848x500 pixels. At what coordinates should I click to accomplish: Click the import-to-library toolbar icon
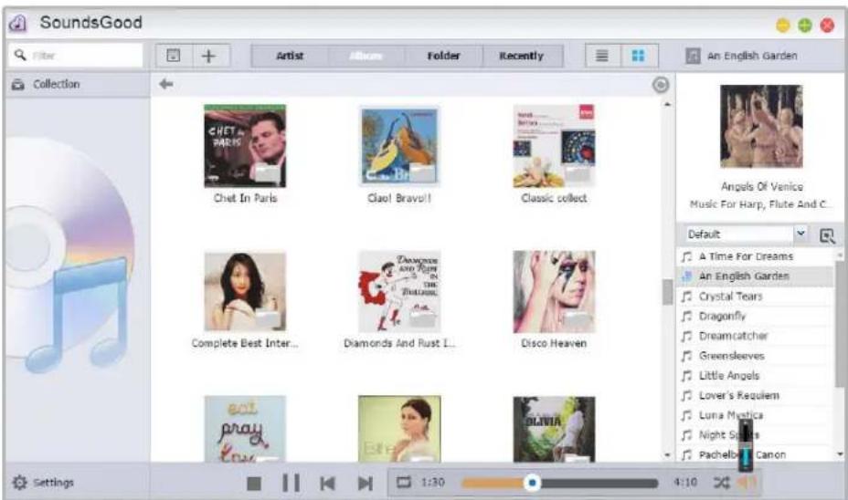[x=173, y=56]
